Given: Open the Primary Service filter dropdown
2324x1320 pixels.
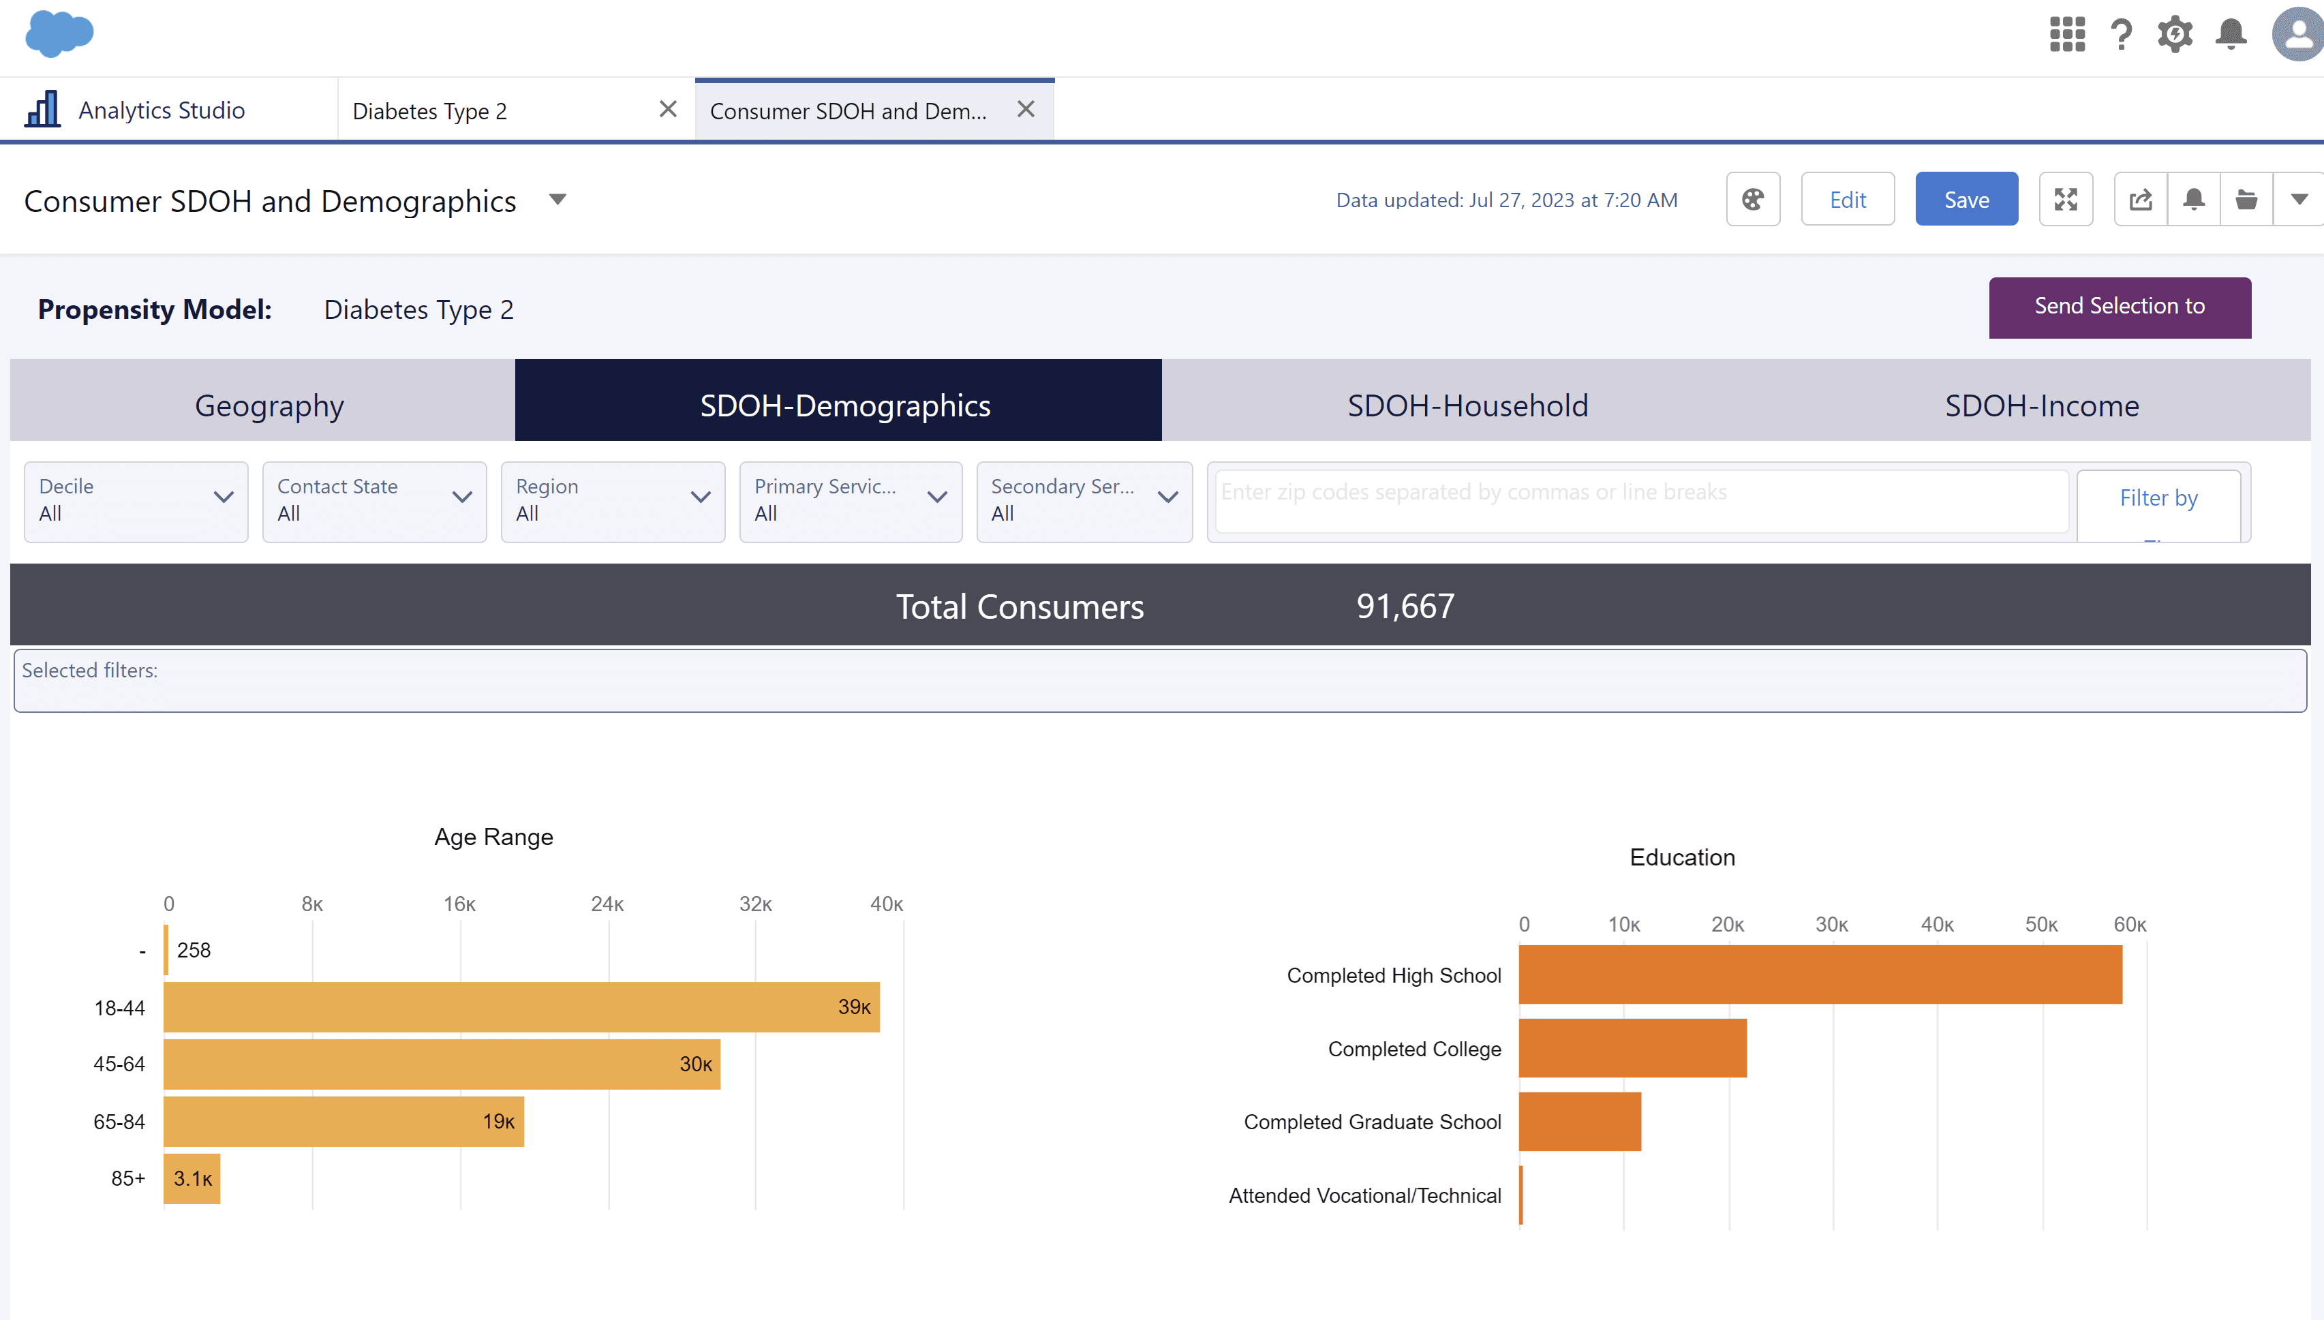Looking at the screenshot, I should pos(850,502).
